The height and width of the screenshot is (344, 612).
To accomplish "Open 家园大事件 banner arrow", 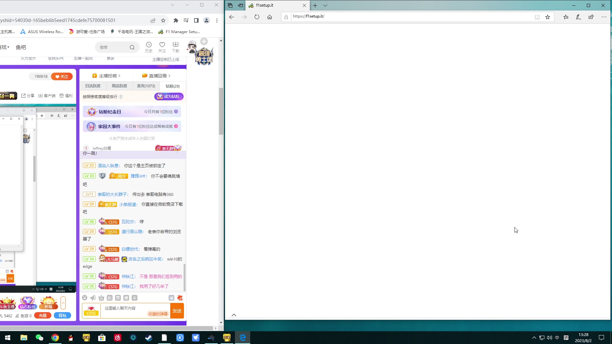I will click(176, 126).
